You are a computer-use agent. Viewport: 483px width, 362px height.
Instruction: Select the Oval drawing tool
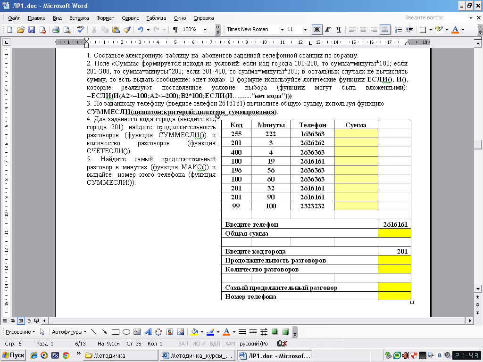(x=126, y=332)
